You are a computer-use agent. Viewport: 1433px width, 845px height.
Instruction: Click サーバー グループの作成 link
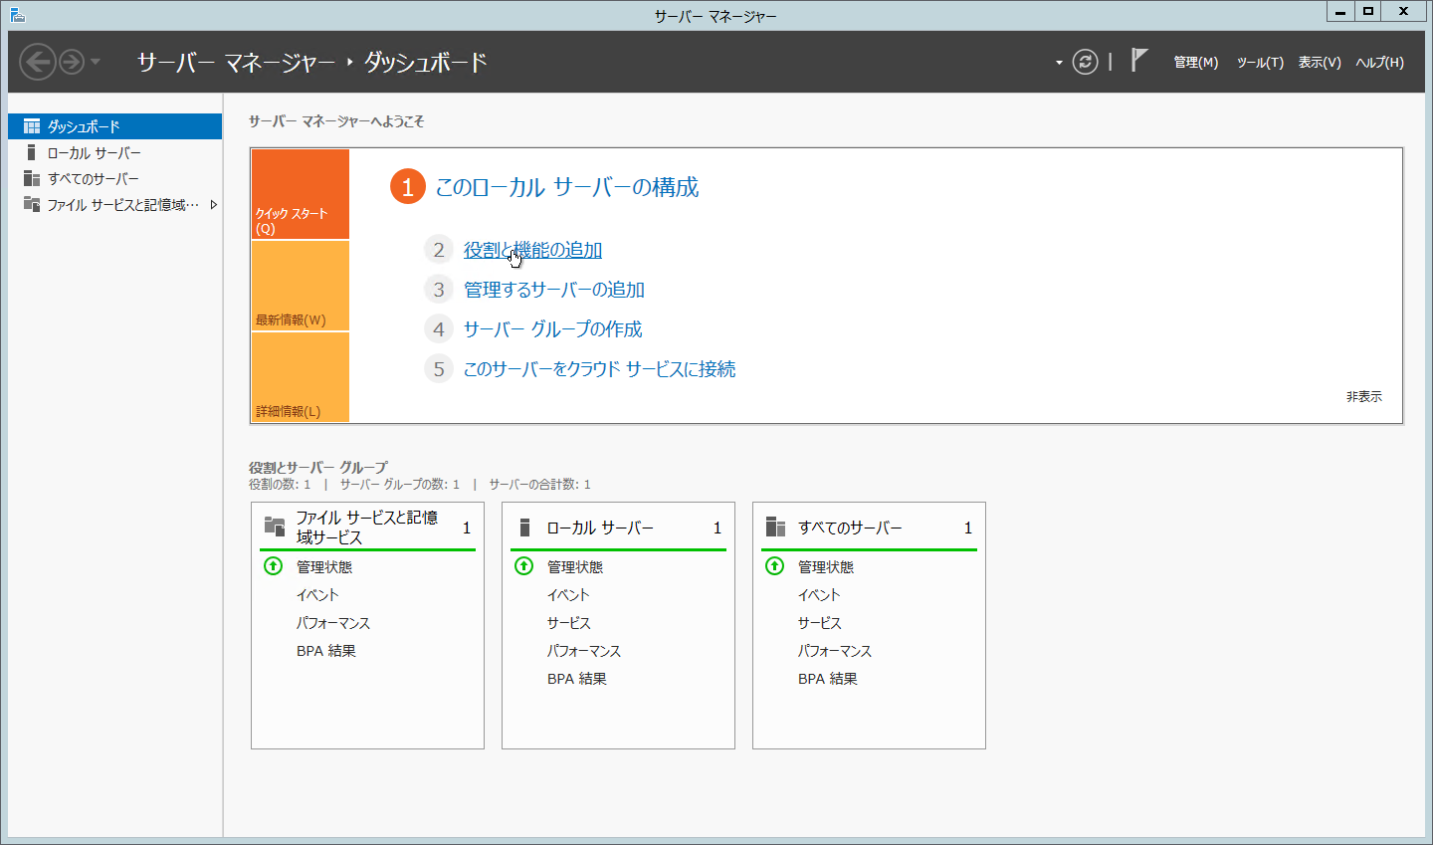click(x=552, y=329)
